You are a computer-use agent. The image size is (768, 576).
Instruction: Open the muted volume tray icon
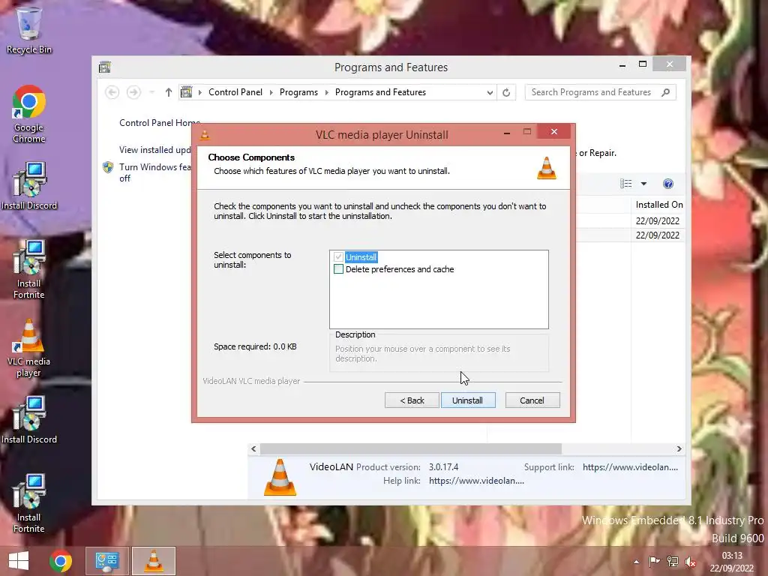click(x=691, y=561)
